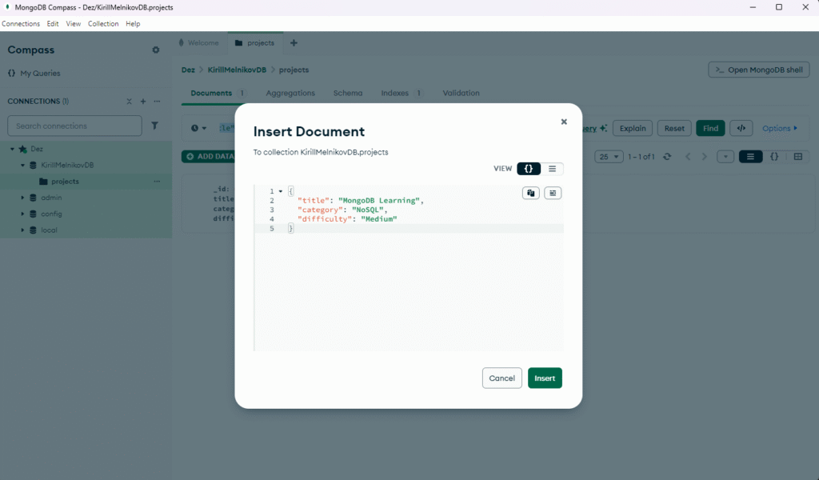Export query to language icon
The width and height of the screenshot is (819, 480).
pyautogui.click(x=741, y=129)
